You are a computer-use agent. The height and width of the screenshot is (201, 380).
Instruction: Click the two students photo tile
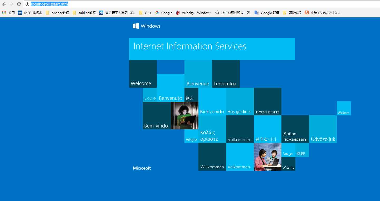[x=267, y=157]
